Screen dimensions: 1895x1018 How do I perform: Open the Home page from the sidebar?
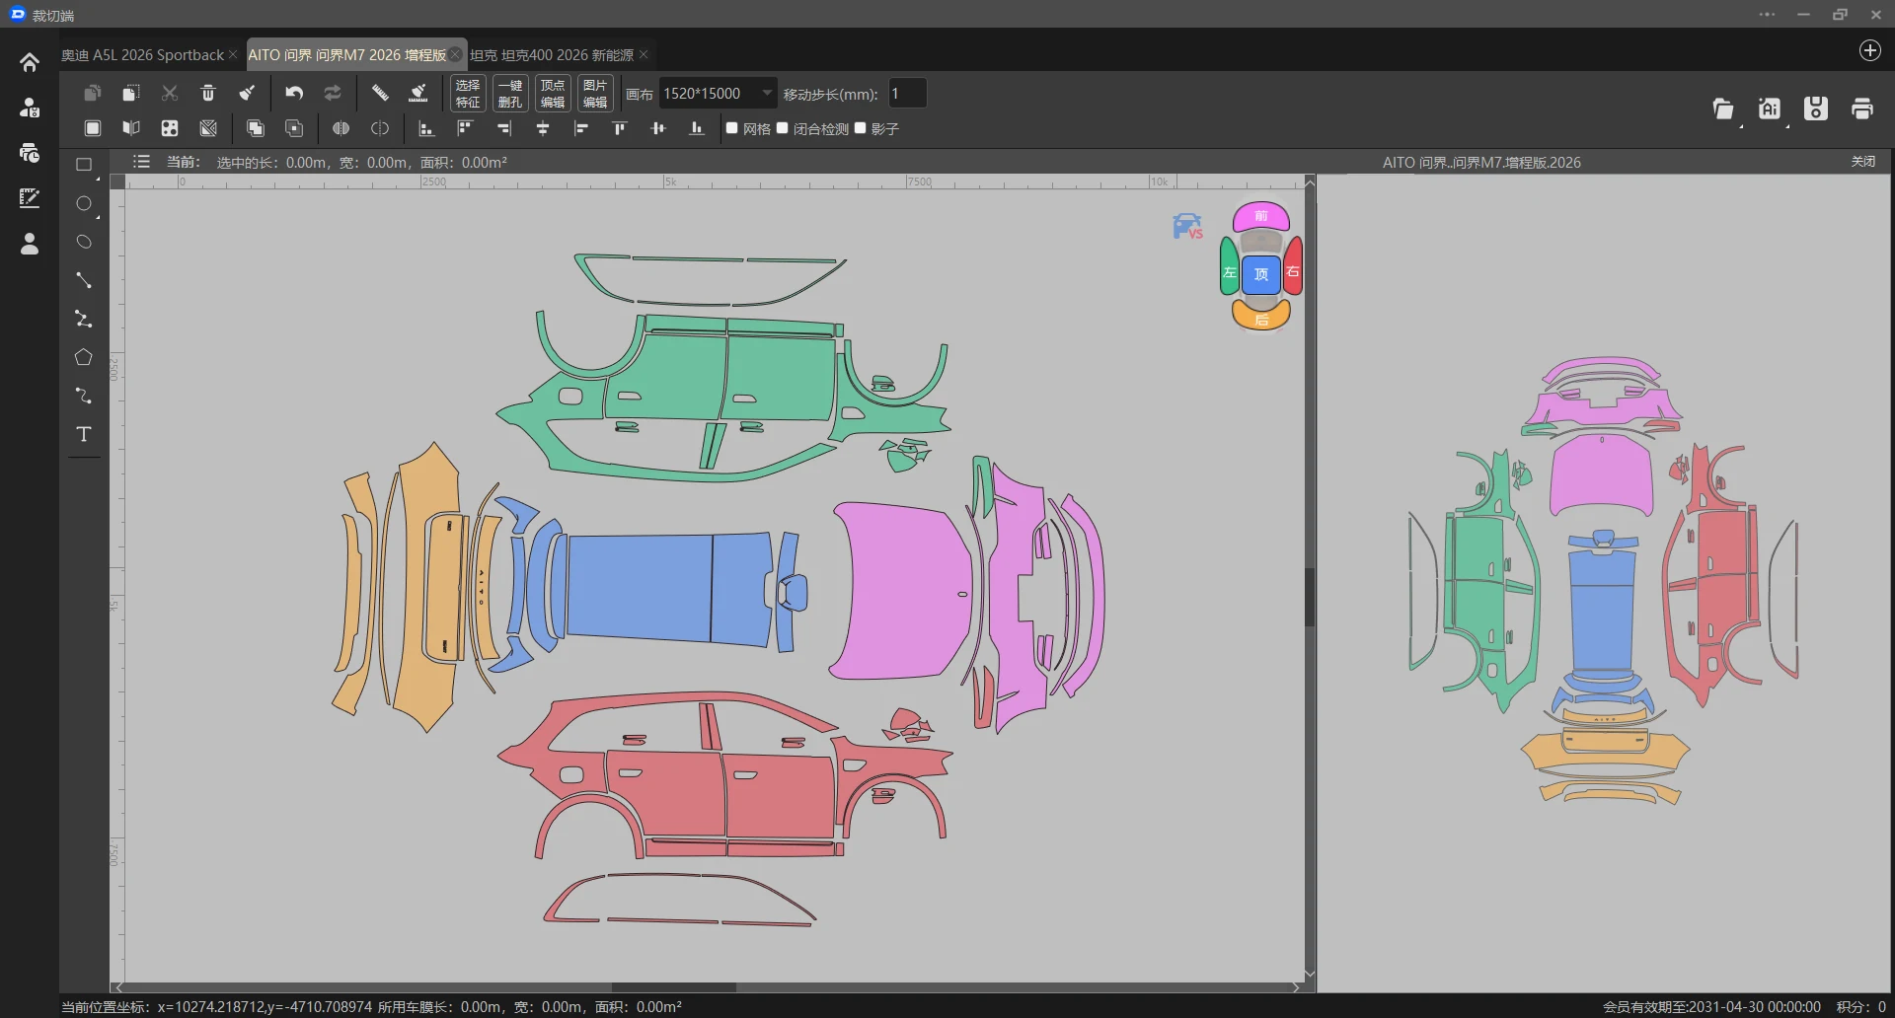pyautogui.click(x=30, y=62)
